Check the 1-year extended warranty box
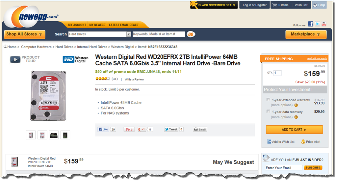This screenshot has width=337, height=184. click(x=268, y=100)
